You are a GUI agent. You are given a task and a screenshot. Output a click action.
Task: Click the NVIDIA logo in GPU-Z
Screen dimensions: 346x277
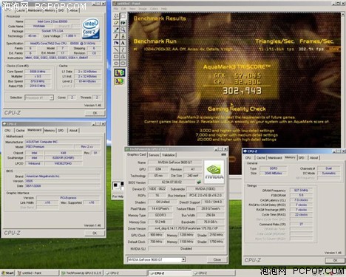(214, 172)
